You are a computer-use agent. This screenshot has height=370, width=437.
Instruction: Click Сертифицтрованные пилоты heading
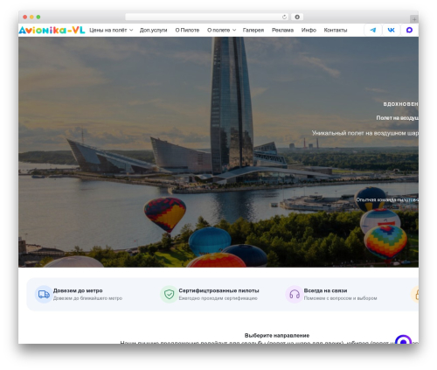[218, 290]
